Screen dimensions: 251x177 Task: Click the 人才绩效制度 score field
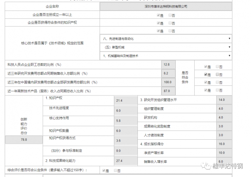tap(224, 135)
